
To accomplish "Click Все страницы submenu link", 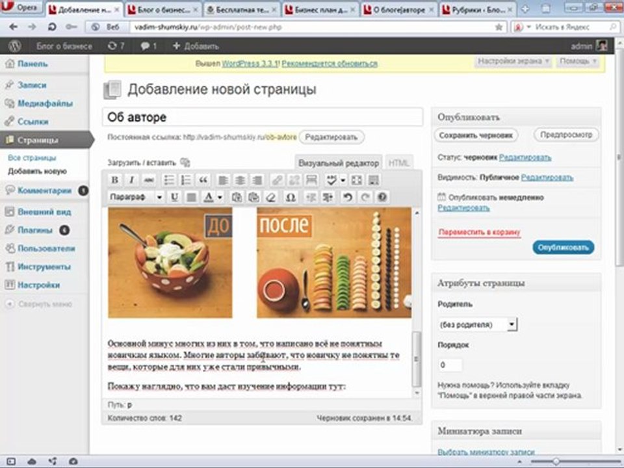I will click(32, 158).
